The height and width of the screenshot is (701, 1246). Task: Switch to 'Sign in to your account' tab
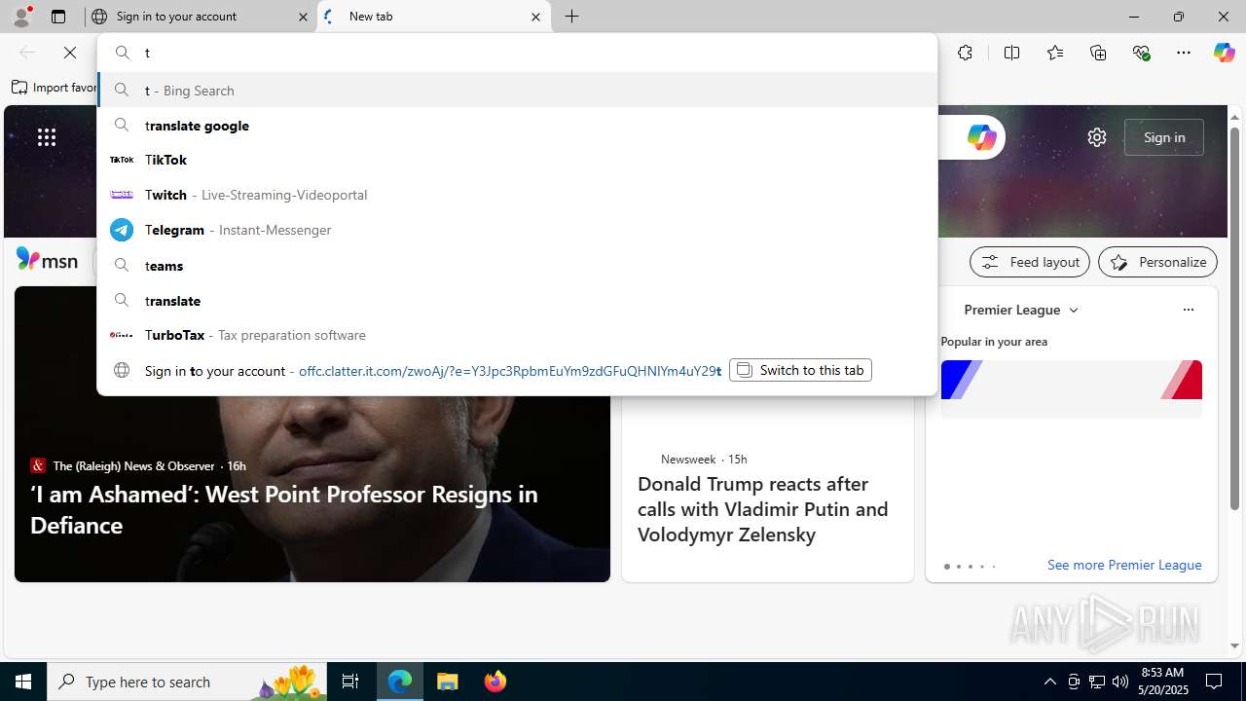pos(202,17)
